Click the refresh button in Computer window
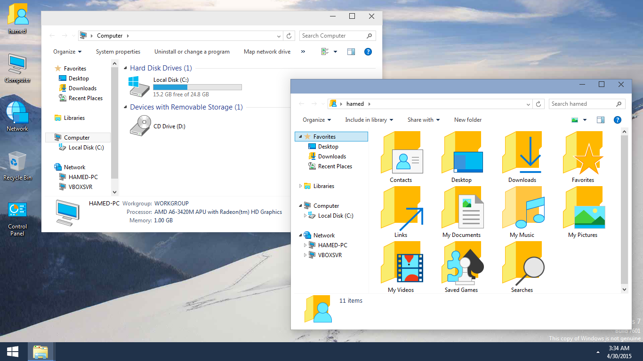The image size is (643, 361). 290,36
